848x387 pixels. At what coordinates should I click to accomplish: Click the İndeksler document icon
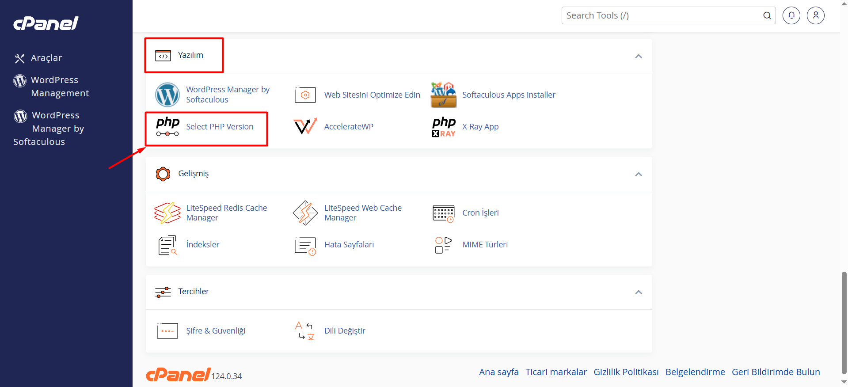click(167, 245)
